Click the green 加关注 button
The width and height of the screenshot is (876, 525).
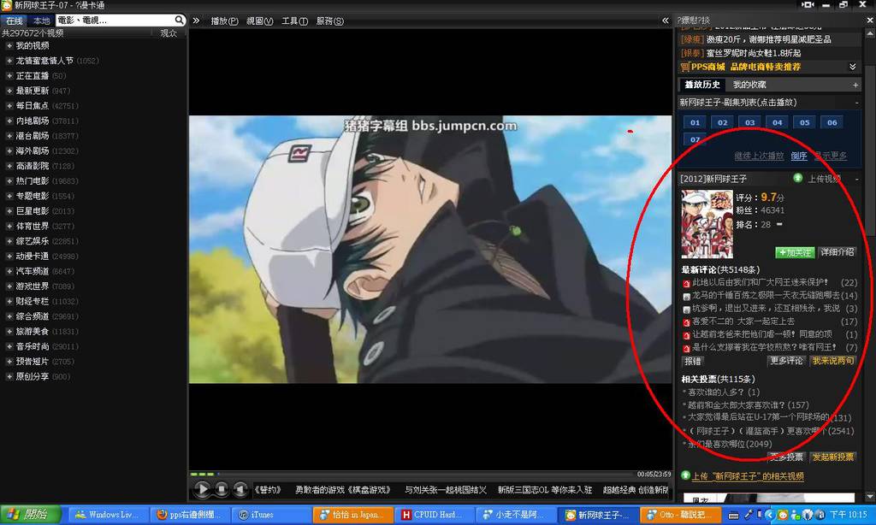pos(795,252)
